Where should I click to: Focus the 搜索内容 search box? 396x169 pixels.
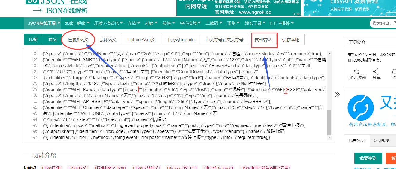(x=383, y=23)
